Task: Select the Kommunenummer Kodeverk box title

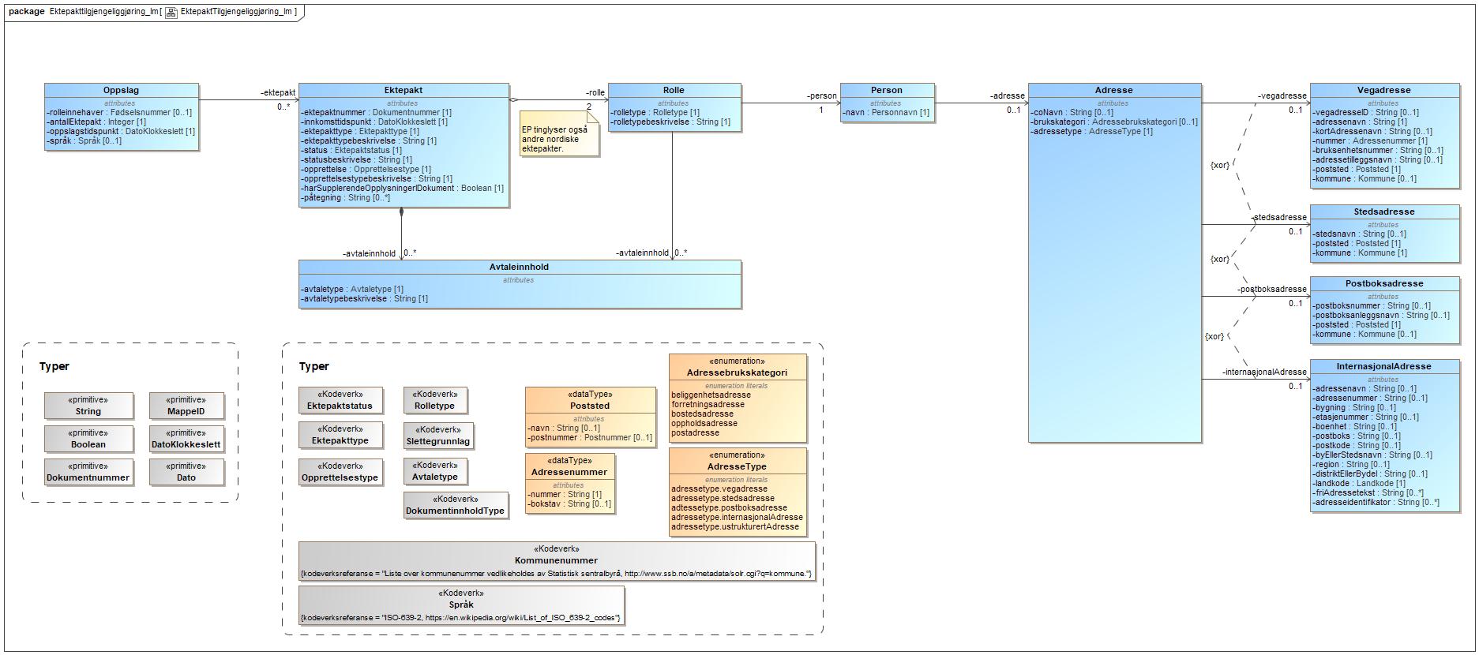Action: [557, 560]
